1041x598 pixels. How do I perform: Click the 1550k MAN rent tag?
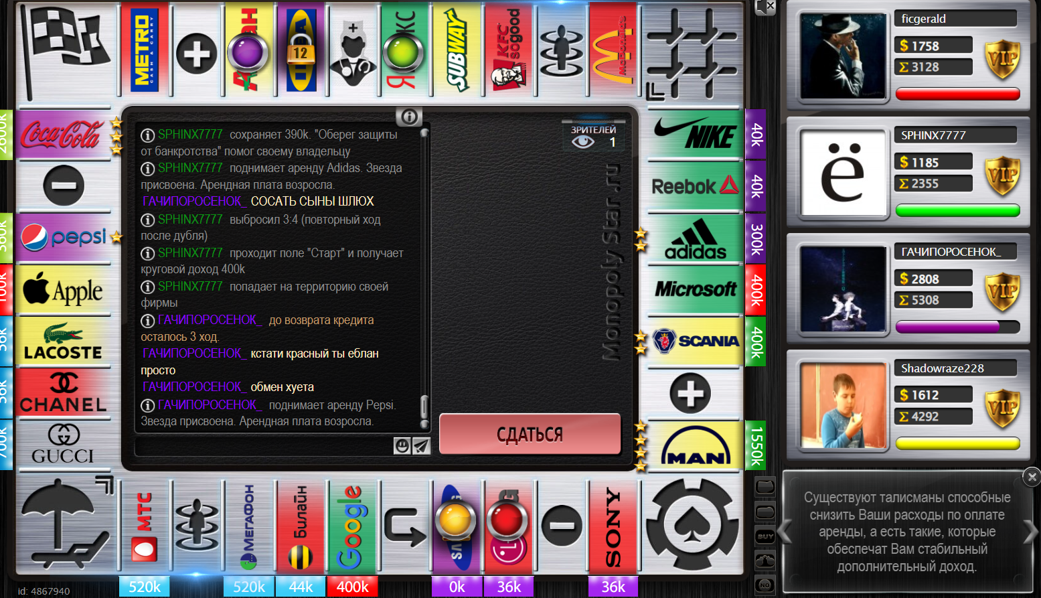coord(755,445)
